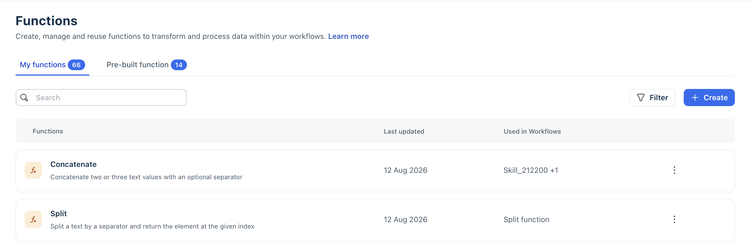The width and height of the screenshot is (752, 247).
Task: Switch to the Pre-built function tab
Action: [146, 65]
